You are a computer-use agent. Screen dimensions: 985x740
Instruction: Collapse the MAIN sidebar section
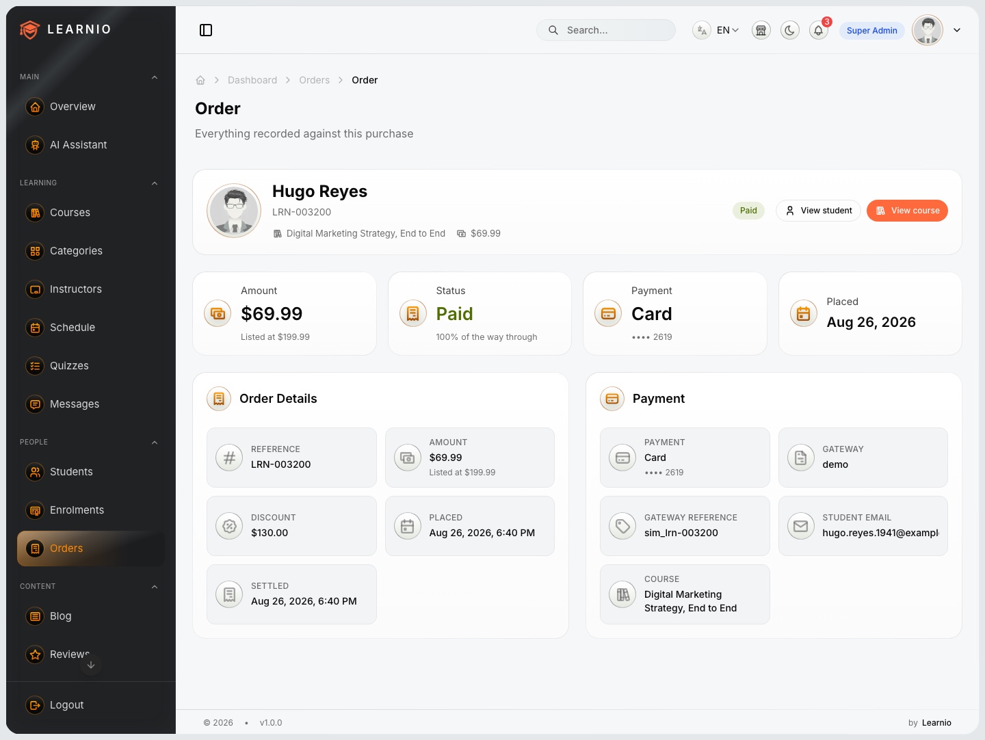coord(155,77)
